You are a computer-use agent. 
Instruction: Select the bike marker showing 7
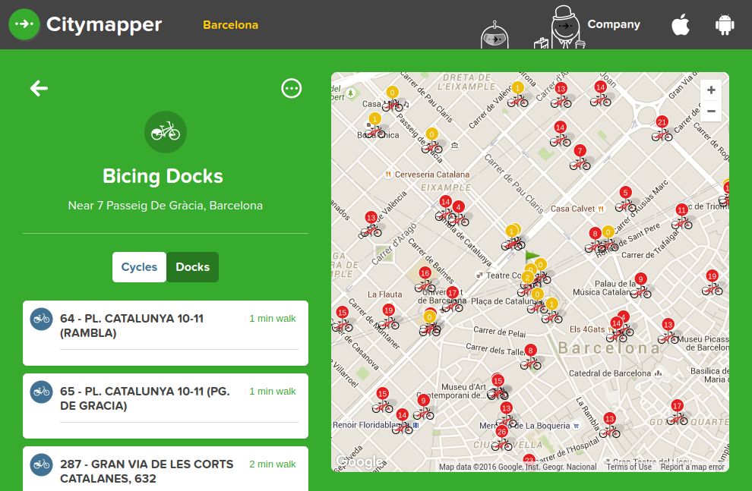(x=580, y=157)
